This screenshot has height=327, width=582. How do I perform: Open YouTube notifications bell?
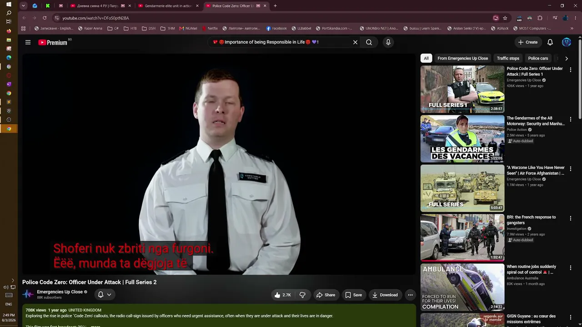550,42
